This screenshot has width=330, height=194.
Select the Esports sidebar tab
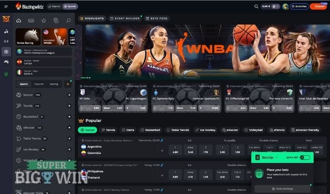[x=39, y=84]
